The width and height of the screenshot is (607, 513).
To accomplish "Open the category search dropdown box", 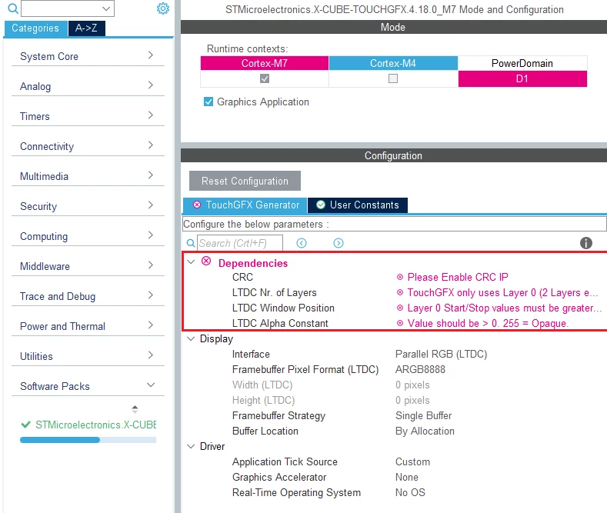I will (x=68, y=8).
